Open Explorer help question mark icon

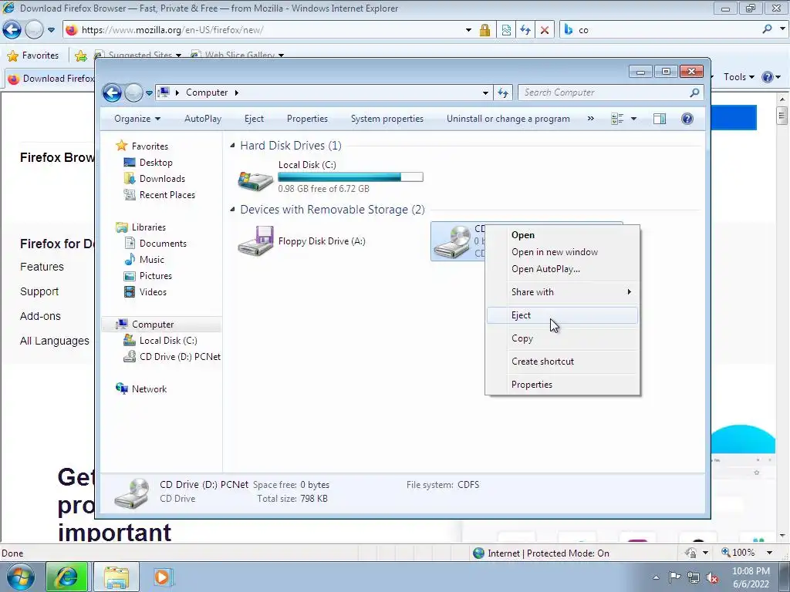[687, 119]
